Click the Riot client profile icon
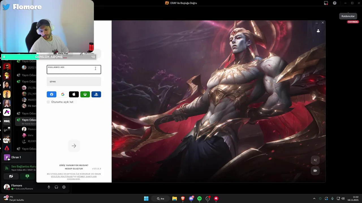 [x=318, y=31]
